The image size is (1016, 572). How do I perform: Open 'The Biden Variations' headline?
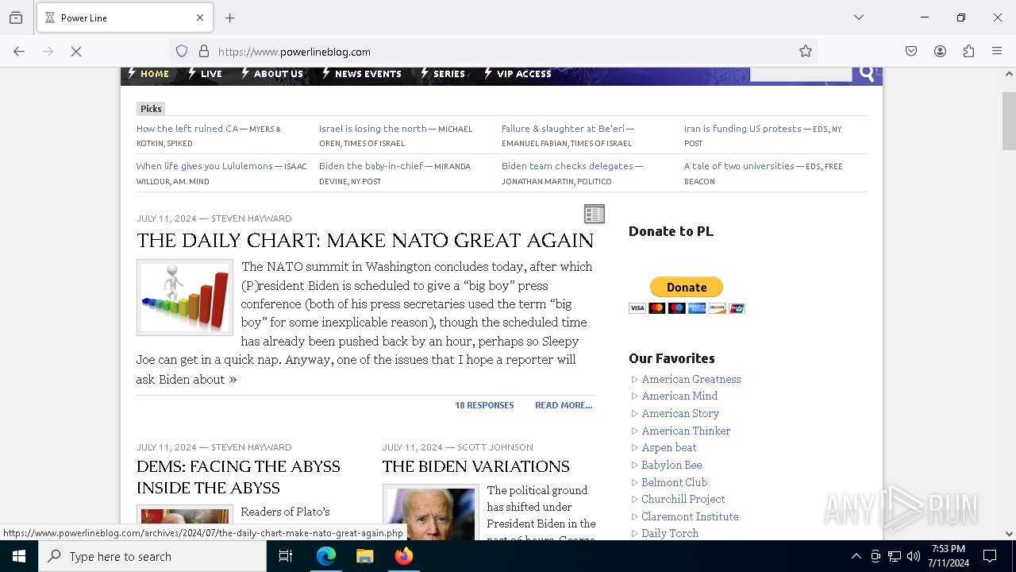tap(476, 466)
